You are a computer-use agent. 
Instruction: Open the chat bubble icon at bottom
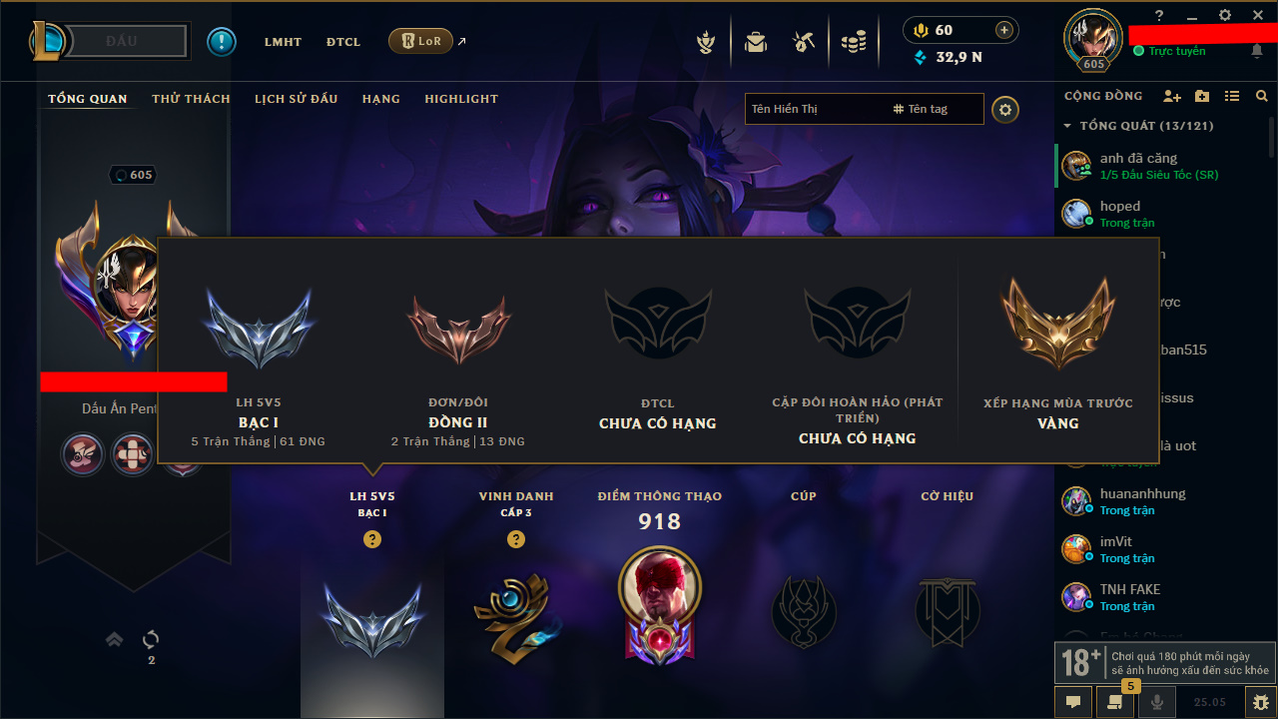pyautogui.click(x=1073, y=702)
